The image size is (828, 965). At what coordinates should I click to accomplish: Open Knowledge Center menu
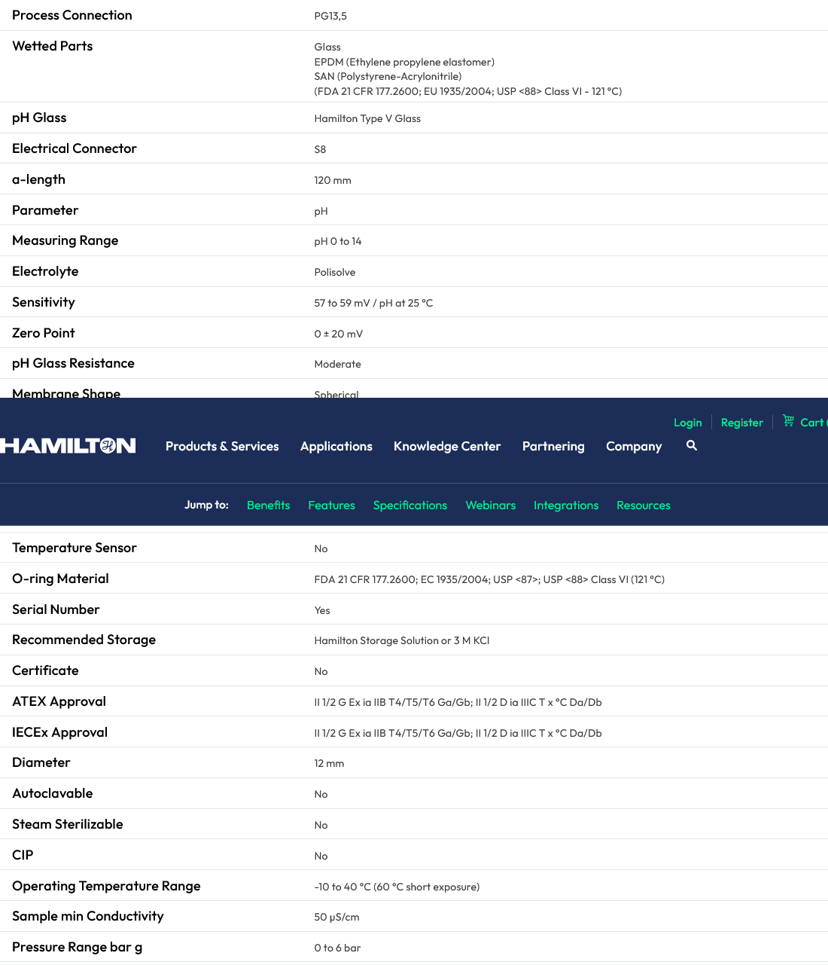click(447, 446)
